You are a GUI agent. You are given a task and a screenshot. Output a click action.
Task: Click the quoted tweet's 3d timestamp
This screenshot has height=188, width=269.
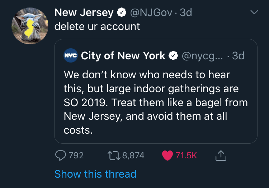tap(238, 56)
